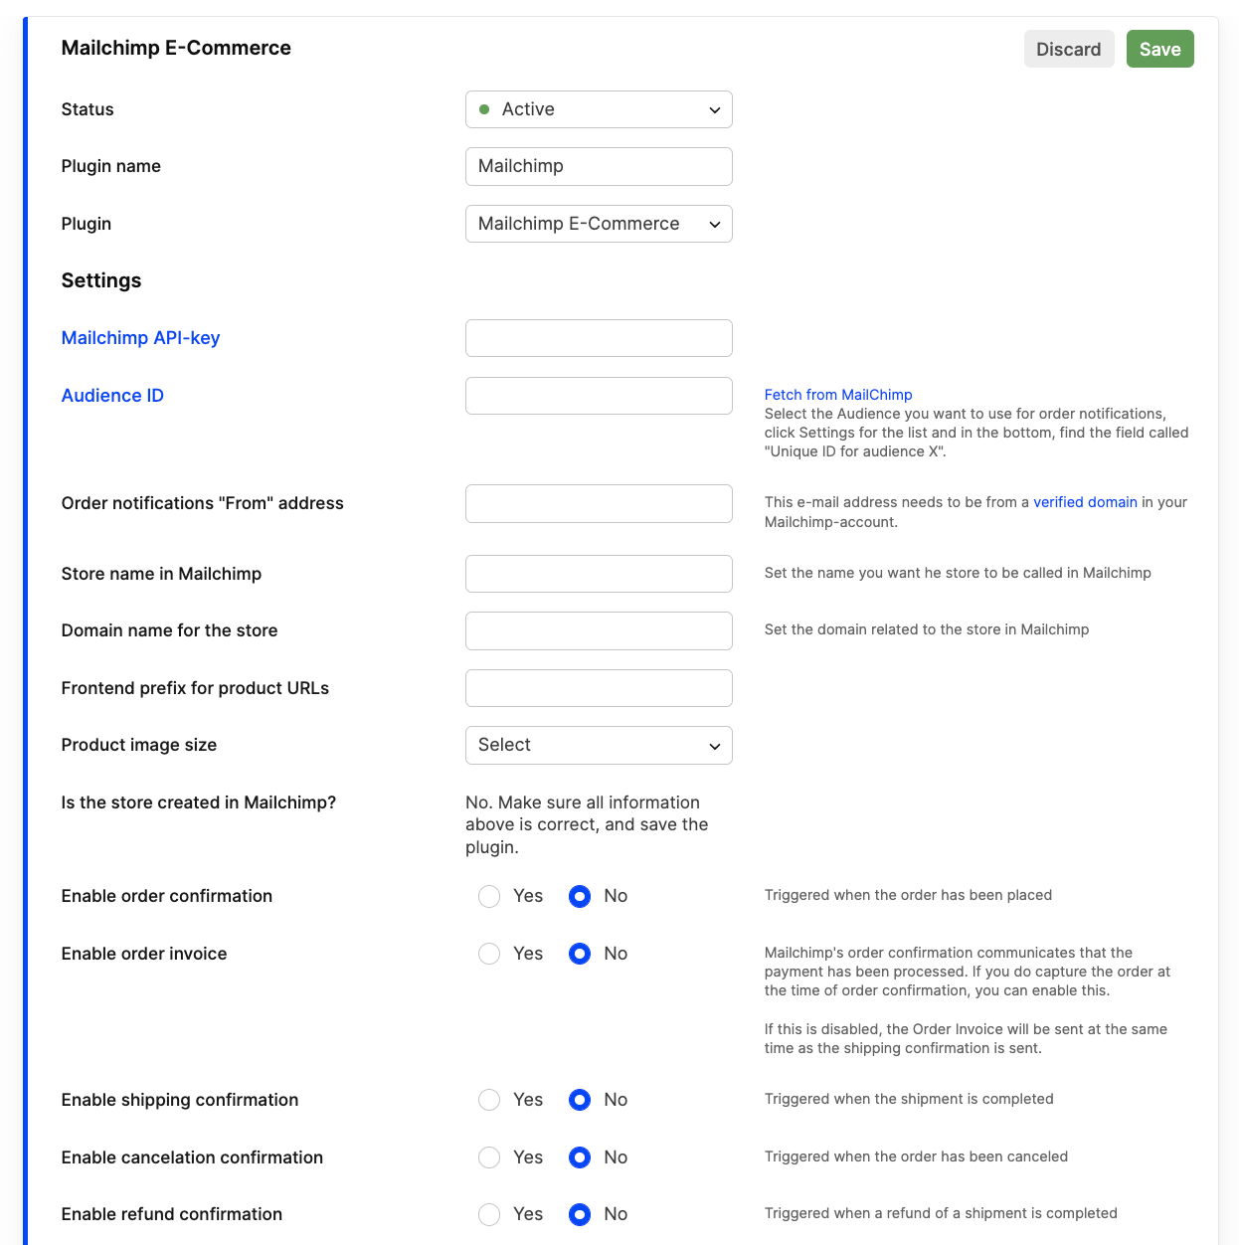1239x1245 pixels.
Task: Click the Store name in Mailchimp field
Action: tap(598, 574)
